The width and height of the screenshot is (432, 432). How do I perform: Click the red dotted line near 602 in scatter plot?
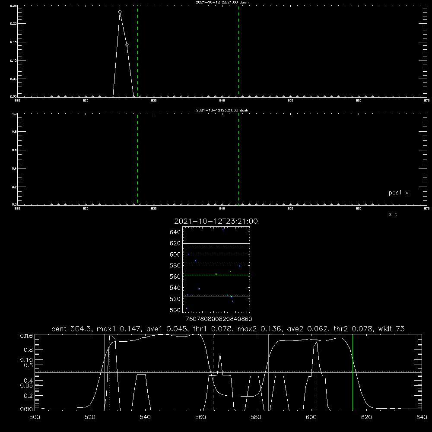[216, 253]
